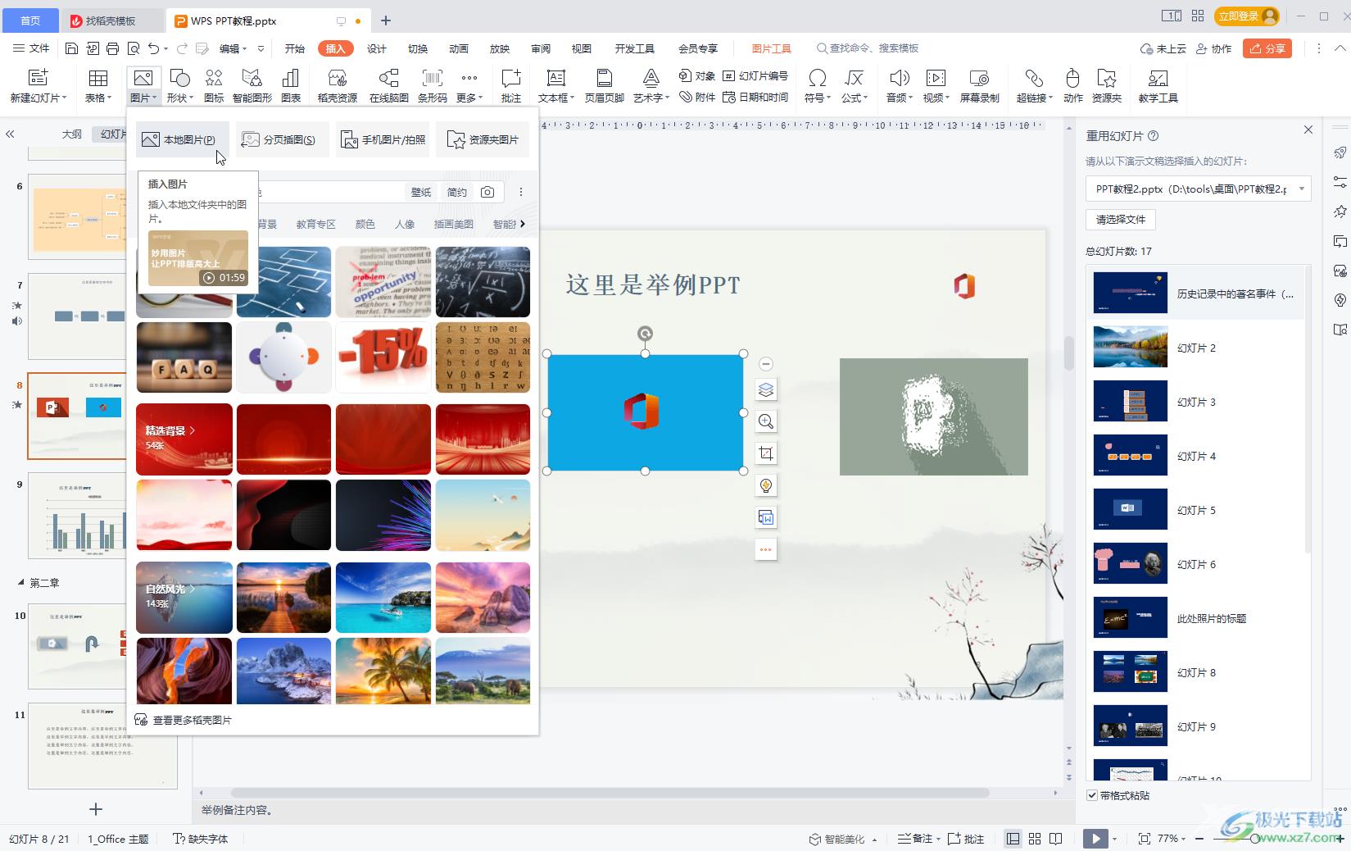Toggle the 带格式粘贴 checkbox
This screenshot has width=1351, height=851.
(x=1092, y=795)
